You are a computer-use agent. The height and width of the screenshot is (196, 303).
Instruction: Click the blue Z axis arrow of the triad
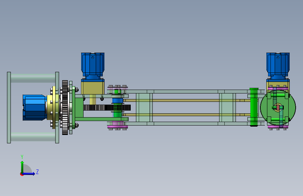click(x=29, y=174)
